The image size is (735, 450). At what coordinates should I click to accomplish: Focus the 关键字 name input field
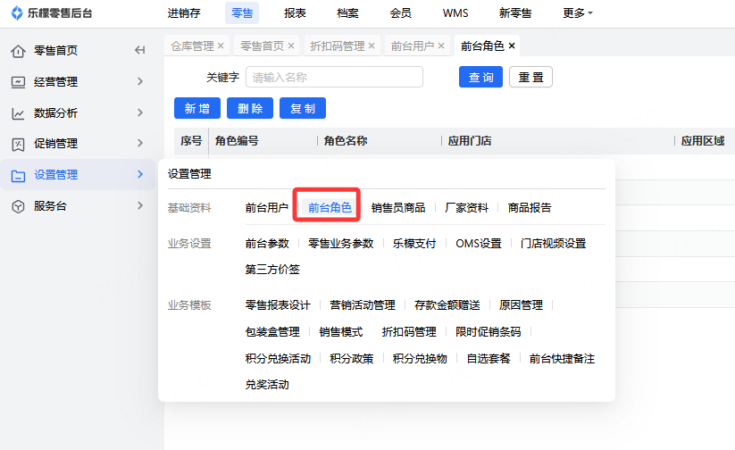pyautogui.click(x=334, y=77)
